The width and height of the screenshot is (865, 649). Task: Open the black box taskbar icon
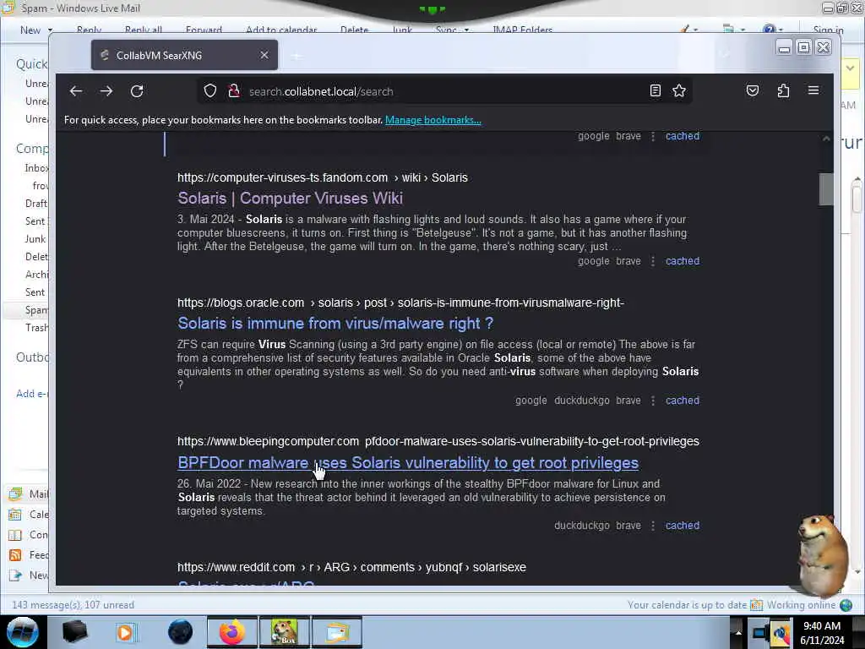coord(74,632)
